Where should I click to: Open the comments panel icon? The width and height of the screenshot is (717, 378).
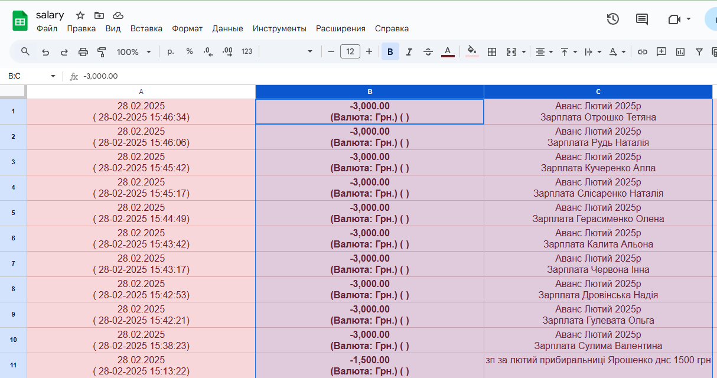tap(642, 19)
